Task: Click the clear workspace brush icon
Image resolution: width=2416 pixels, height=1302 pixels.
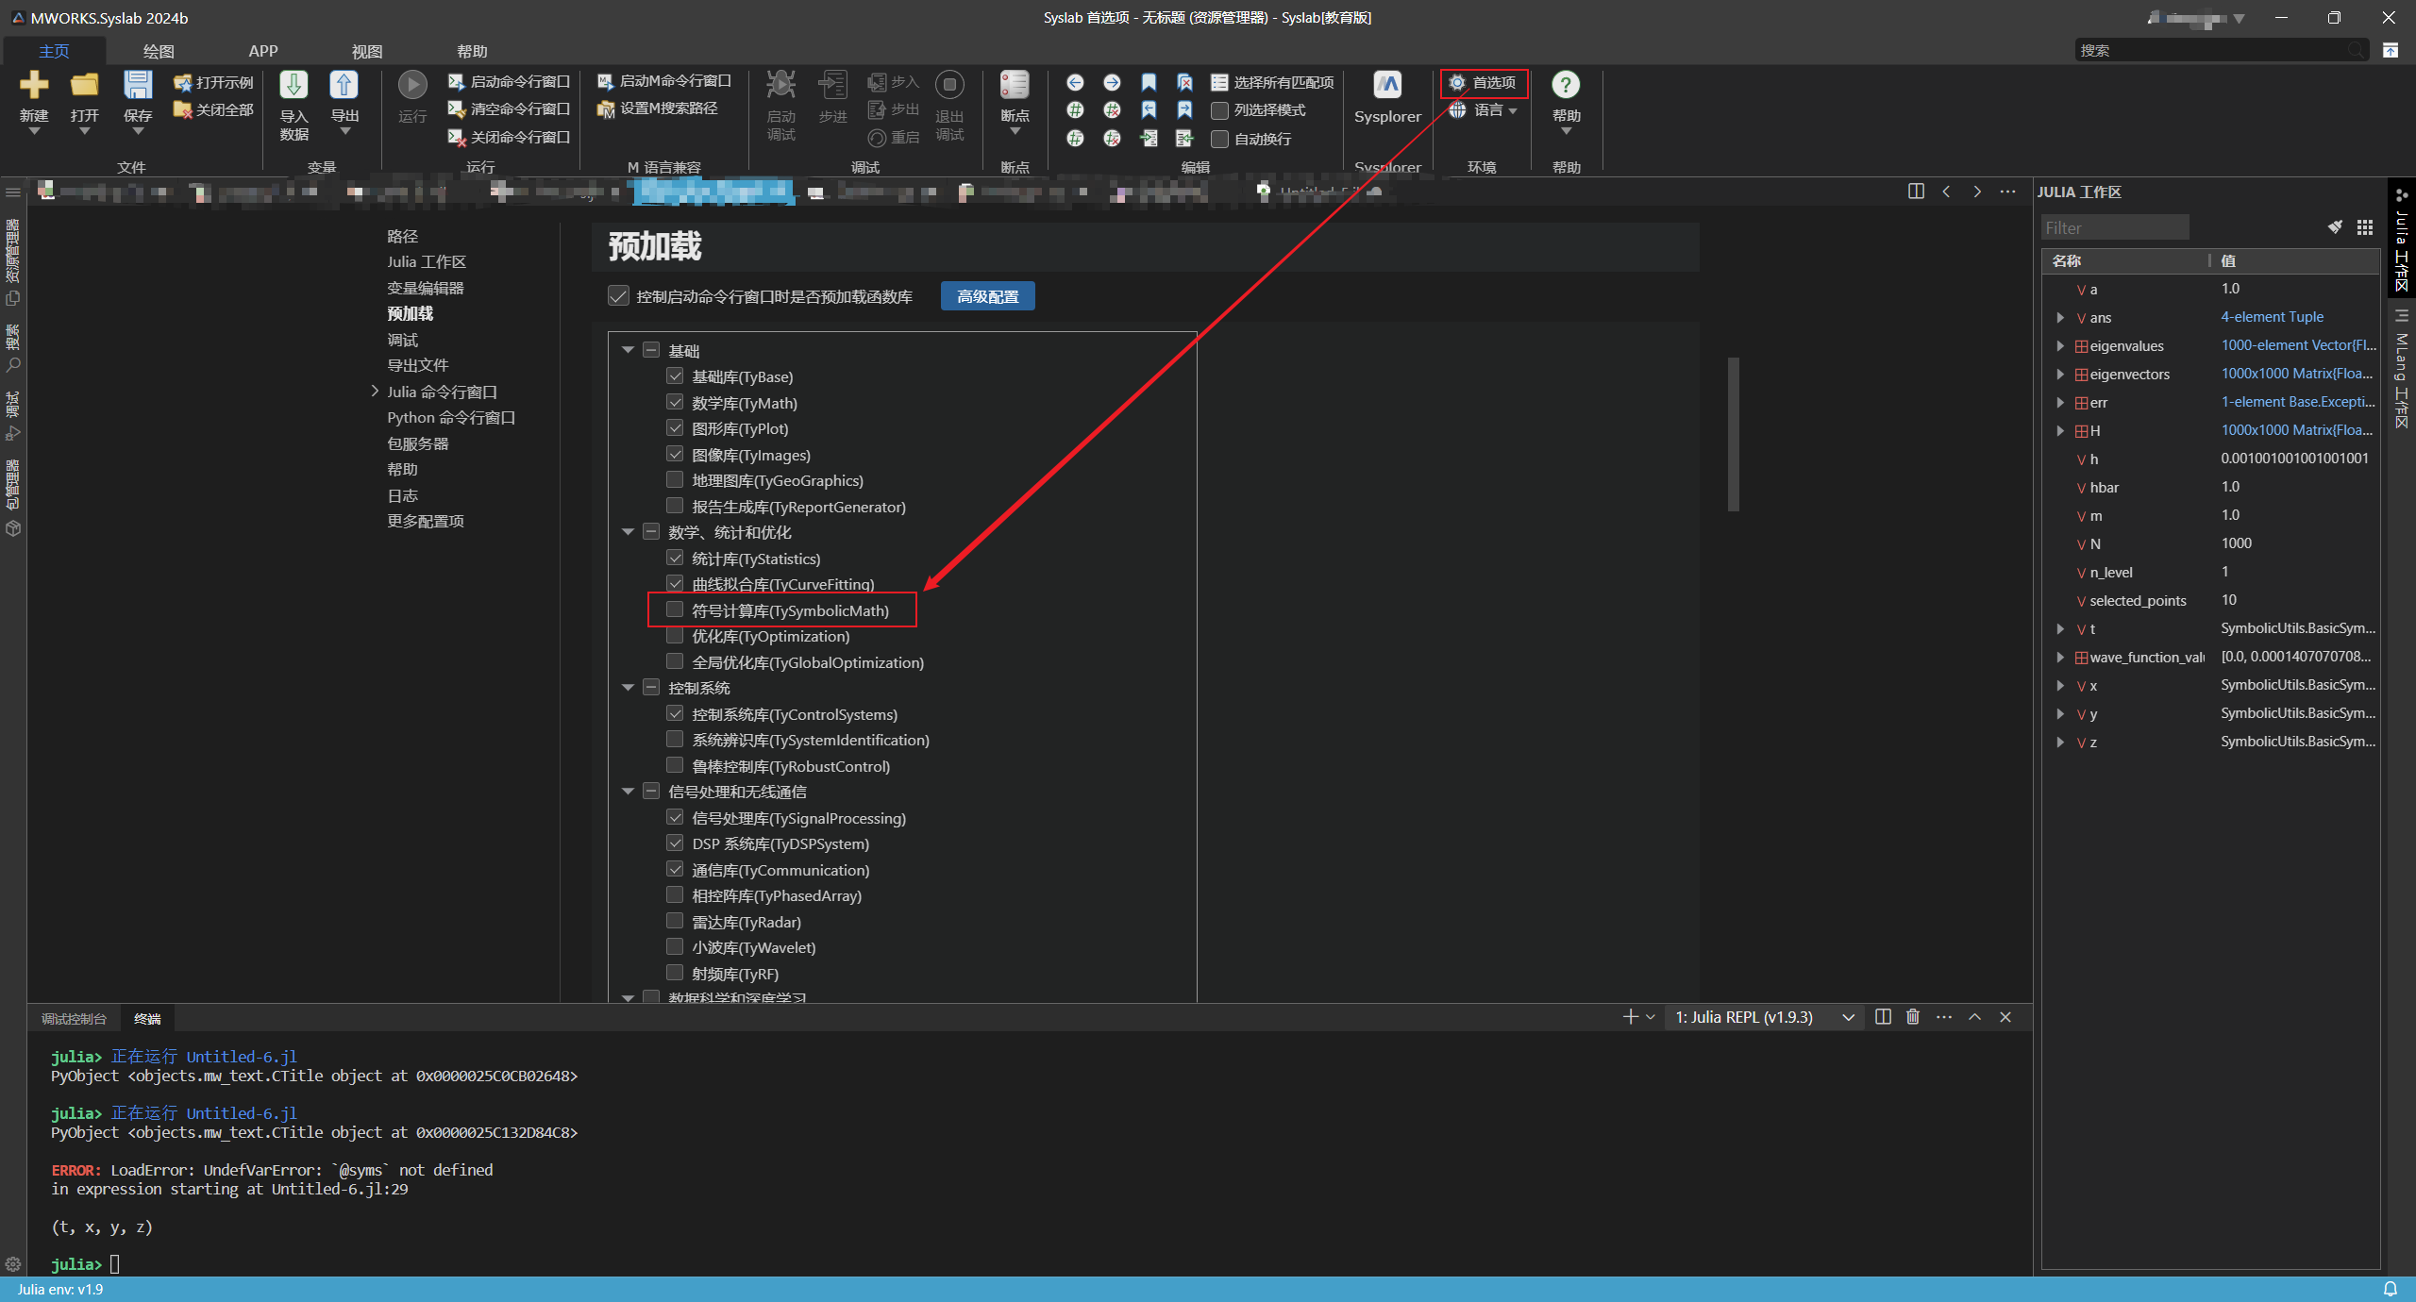Action: [2335, 227]
